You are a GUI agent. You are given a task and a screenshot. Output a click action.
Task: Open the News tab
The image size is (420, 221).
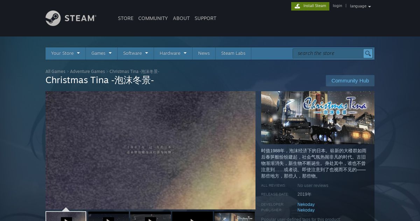(x=204, y=53)
